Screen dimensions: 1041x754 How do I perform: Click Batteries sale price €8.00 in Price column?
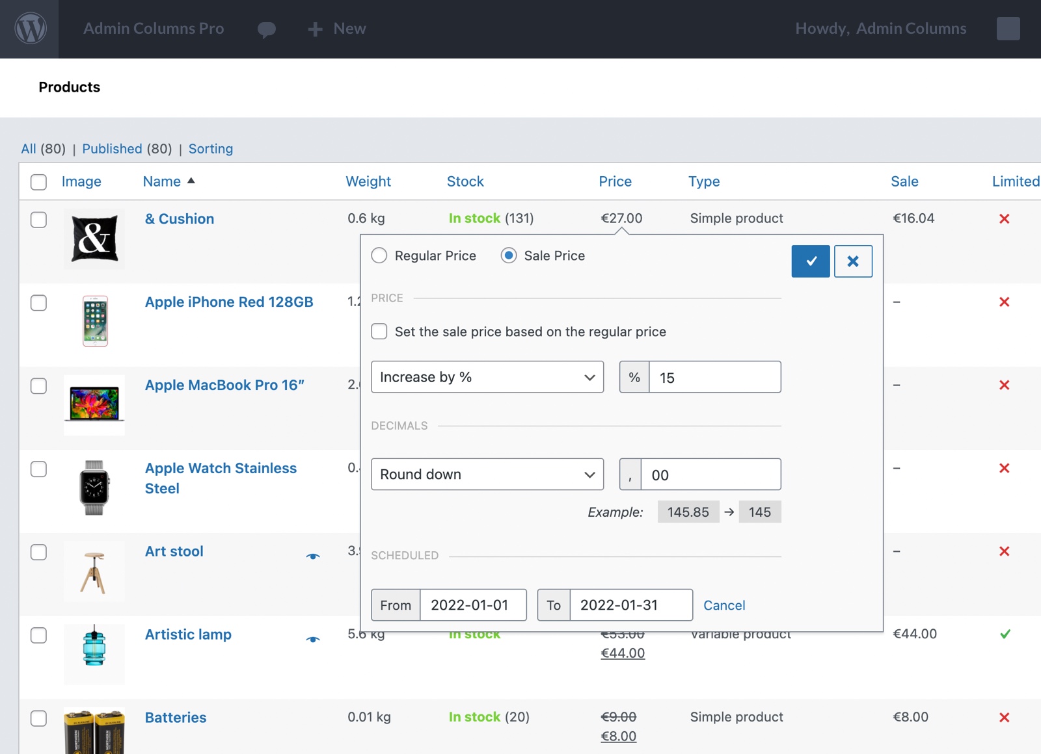(619, 736)
